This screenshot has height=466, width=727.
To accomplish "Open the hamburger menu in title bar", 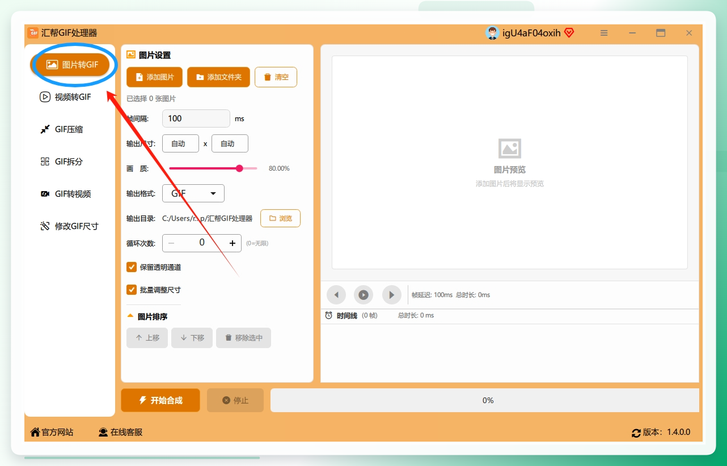I will [x=605, y=33].
